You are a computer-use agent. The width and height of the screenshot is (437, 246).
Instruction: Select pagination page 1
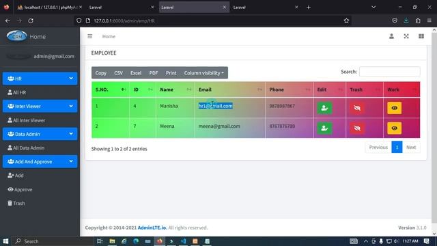[397, 148]
